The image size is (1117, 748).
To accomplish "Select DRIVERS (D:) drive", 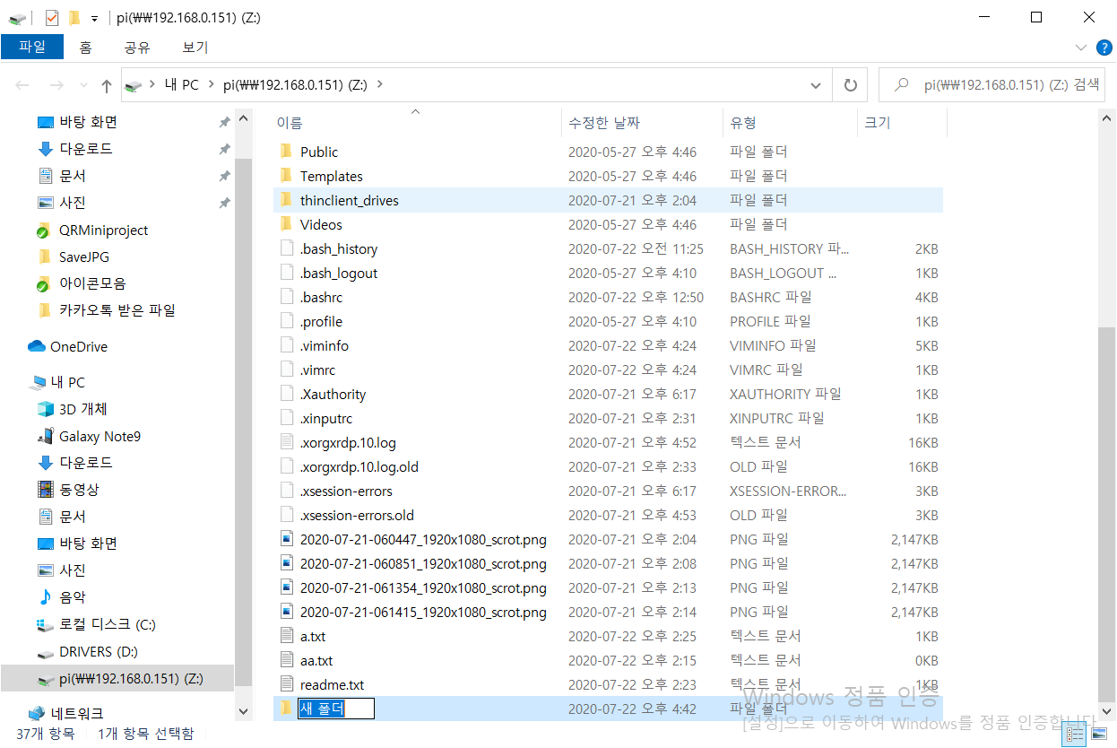I will click(x=98, y=651).
